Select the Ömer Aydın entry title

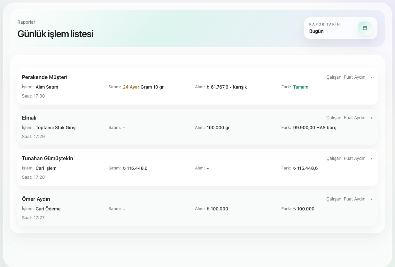pos(36,199)
